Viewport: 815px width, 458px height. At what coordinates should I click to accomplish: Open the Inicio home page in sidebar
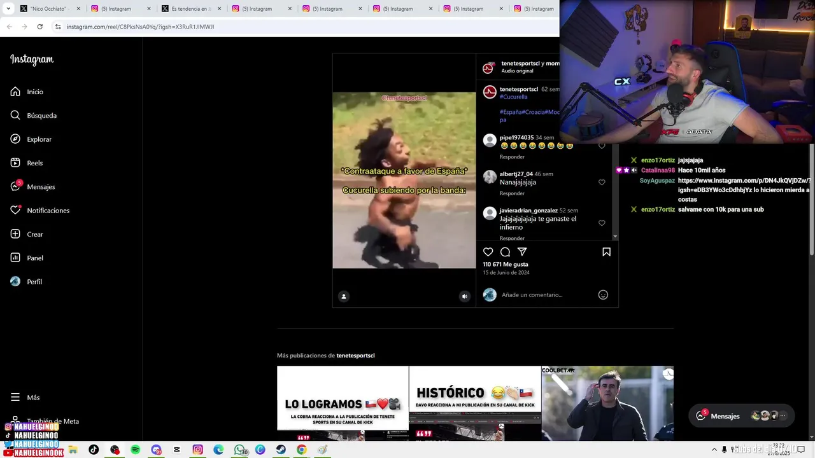click(27, 92)
